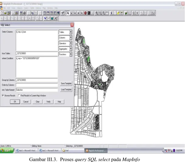Expand the Aggregates dropdown
Image resolution: width=185 pixels, height=162 pixels.
(71, 49)
